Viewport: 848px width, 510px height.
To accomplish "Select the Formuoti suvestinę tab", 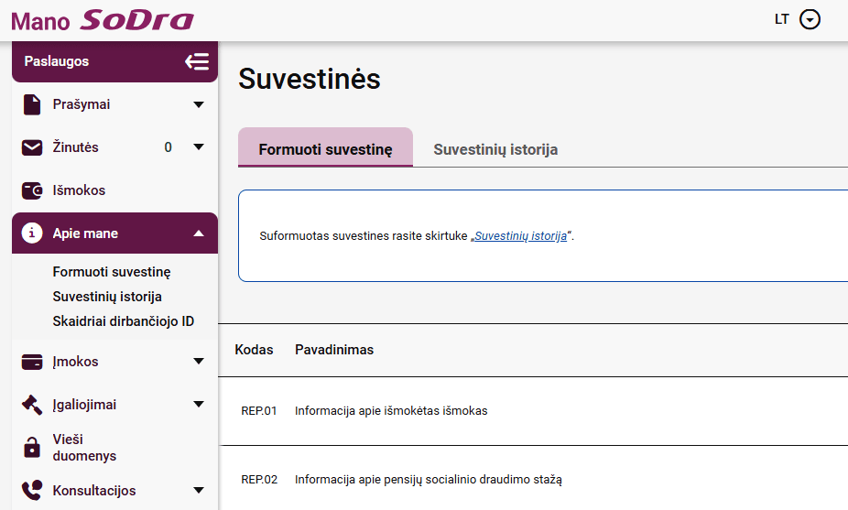I will 325,149.
